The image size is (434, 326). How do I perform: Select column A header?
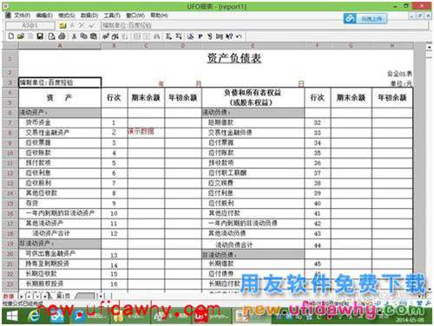(x=60, y=46)
